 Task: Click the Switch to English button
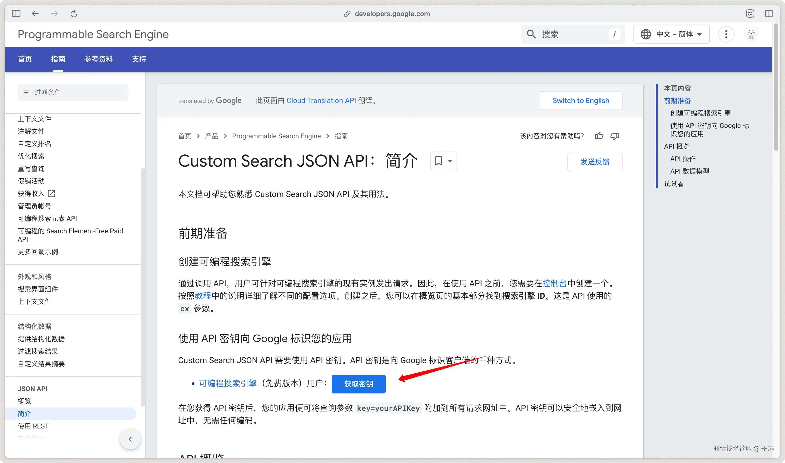[581, 100]
